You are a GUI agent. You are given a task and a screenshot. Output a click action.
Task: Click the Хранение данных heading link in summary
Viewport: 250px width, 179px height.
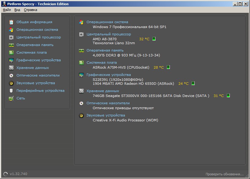103,91
